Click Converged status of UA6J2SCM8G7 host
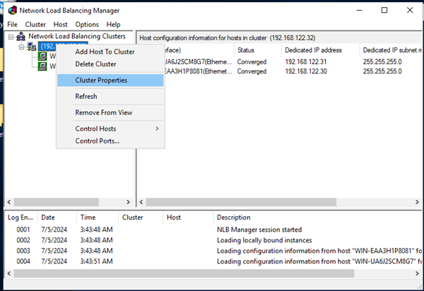The image size is (424, 291). (252, 62)
